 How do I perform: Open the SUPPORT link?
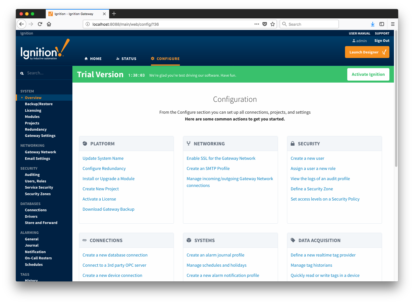382,33
